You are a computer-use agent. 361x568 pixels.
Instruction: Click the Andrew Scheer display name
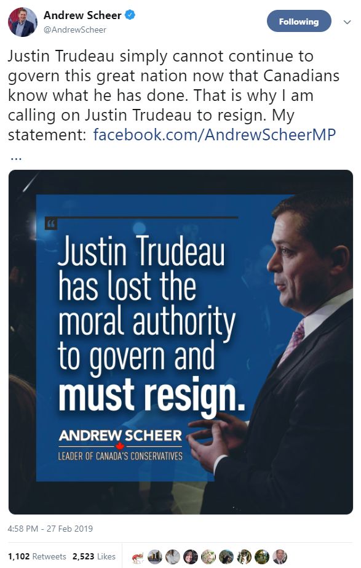(x=82, y=15)
